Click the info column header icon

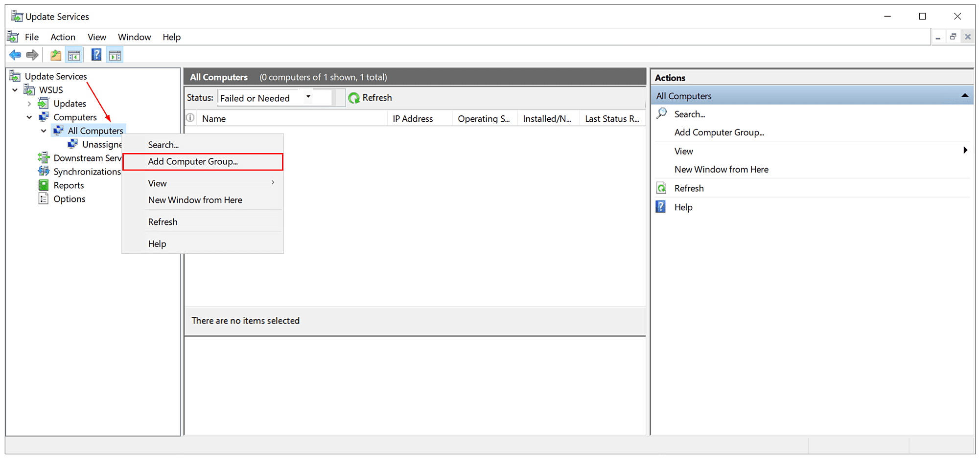(x=190, y=118)
